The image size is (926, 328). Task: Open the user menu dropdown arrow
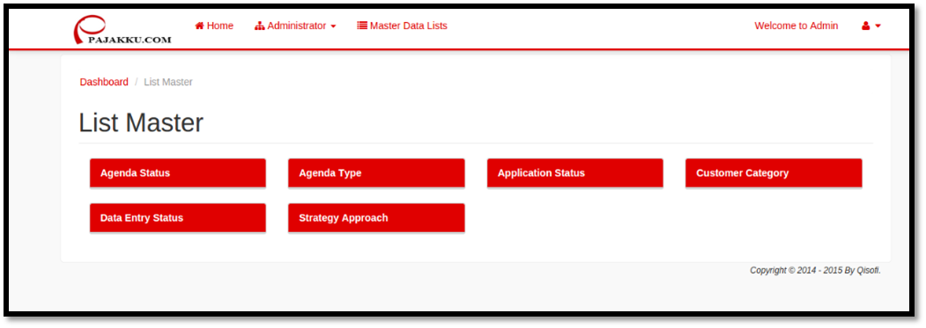pyautogui.click(x=878, y=26)
